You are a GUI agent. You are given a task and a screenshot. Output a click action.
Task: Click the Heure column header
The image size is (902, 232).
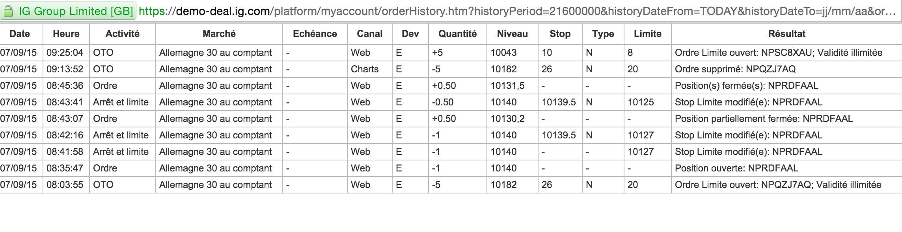point(66,34)
